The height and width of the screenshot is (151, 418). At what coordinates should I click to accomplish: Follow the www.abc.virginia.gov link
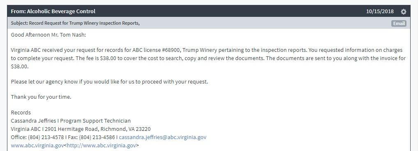(37, 146)
